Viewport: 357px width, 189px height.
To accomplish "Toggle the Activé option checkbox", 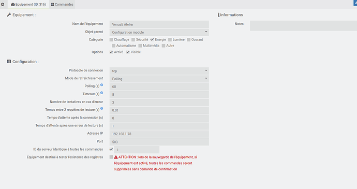I will click(111, 52).
